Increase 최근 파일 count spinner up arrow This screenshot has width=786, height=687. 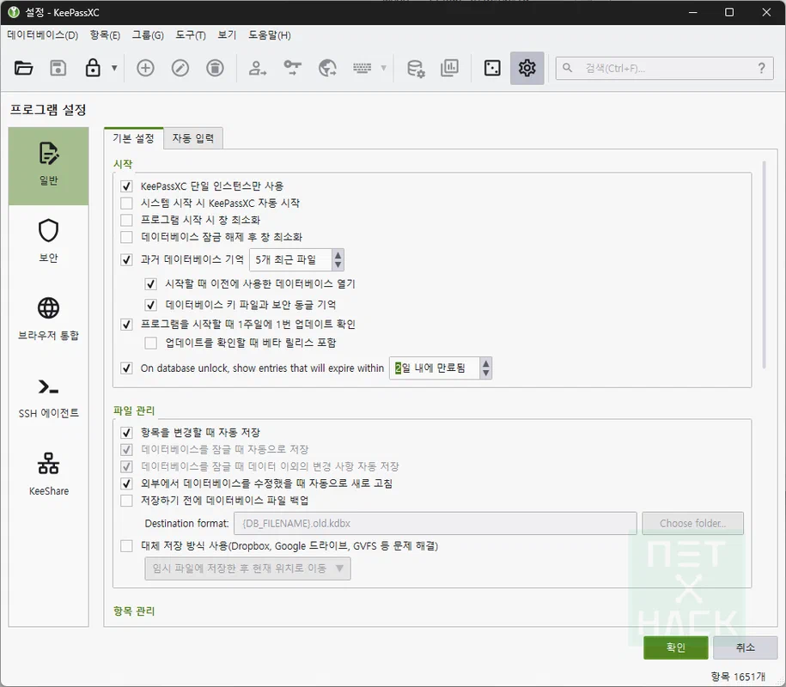click(338, 255)
